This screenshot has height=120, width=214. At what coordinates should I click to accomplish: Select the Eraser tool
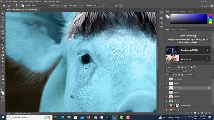pos(3,52)
